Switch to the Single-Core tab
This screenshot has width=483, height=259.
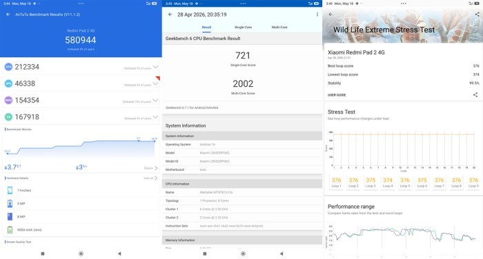(x=243, y=27)
